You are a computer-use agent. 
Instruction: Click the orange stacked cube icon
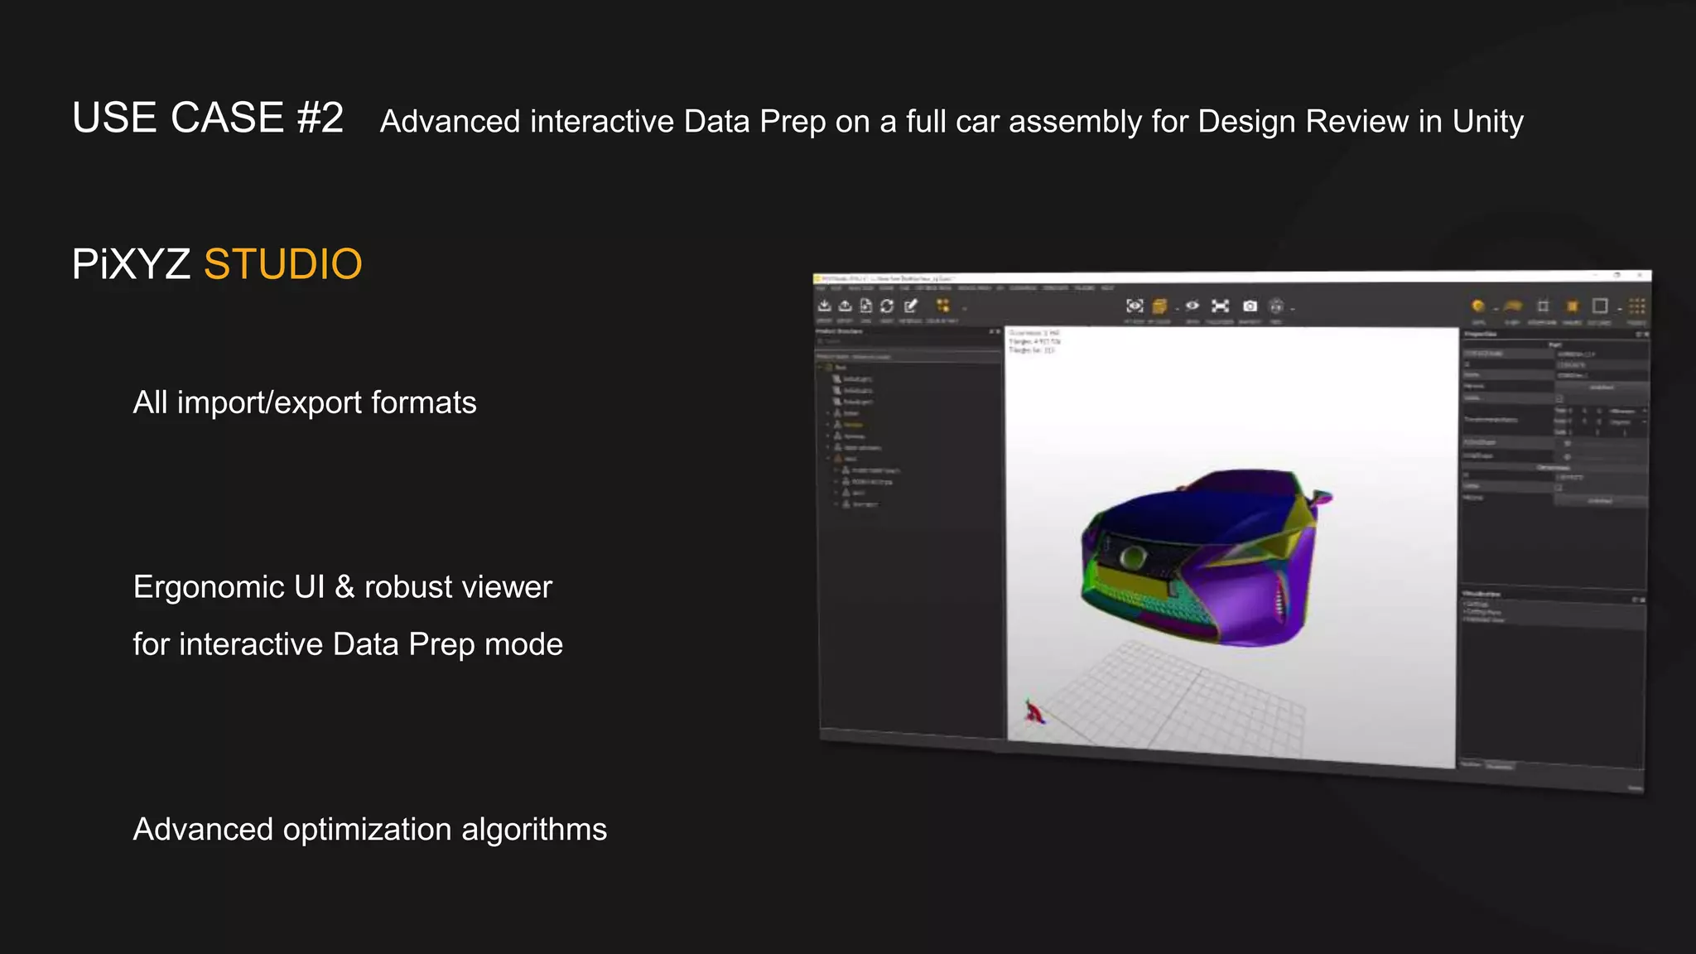click(x=1159, y=306)
